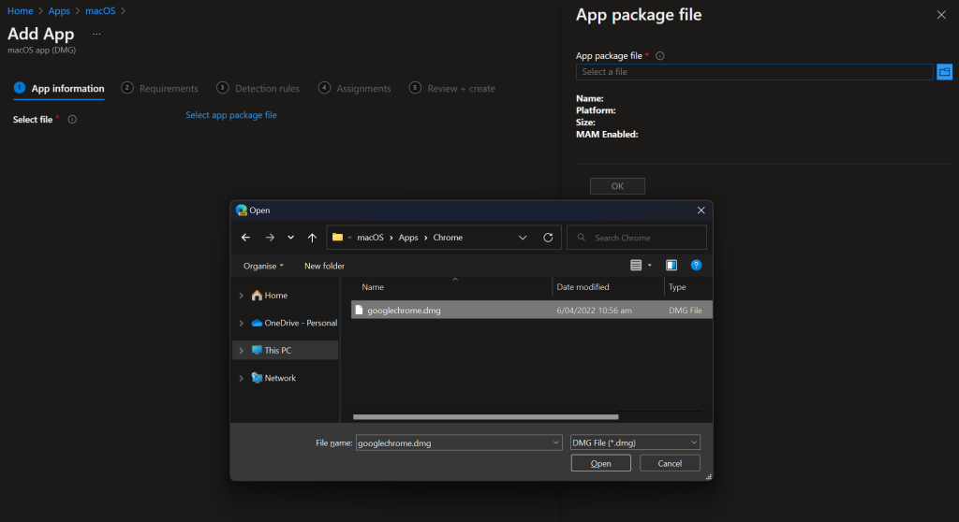Click the date 6/04/2022 10:56 am
The width and height of the screenshot is (959, 522).
pos(594,310)
